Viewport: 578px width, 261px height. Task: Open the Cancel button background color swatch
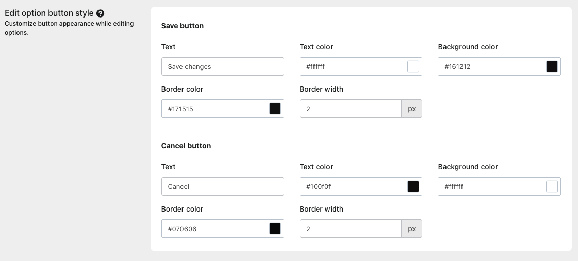coord(552,186)
